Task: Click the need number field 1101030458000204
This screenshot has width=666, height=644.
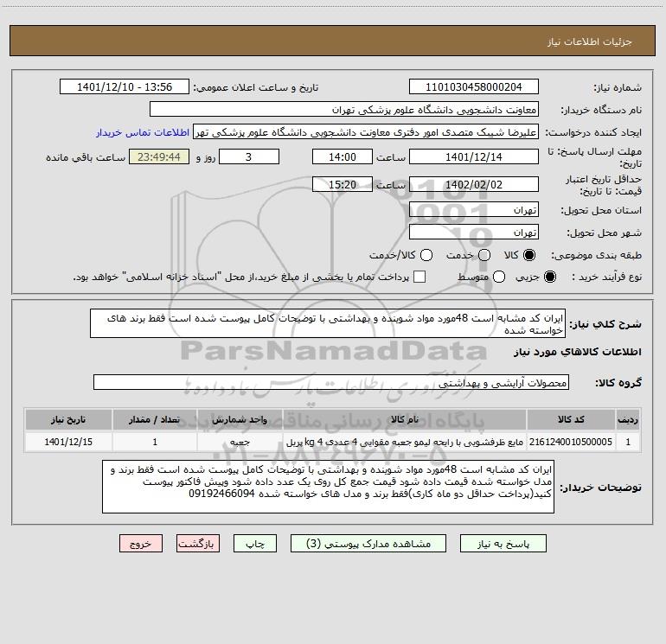Action: point(474,87)
